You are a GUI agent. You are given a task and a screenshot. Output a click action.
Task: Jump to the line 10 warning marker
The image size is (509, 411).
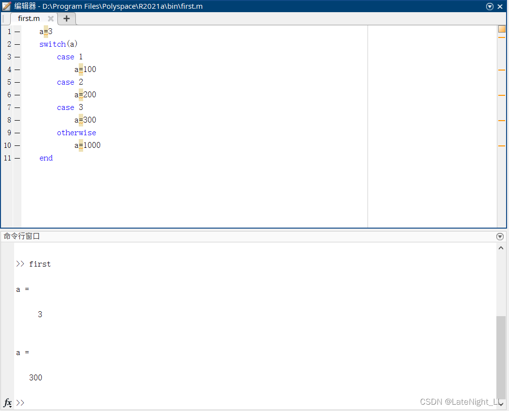(502, 146)
